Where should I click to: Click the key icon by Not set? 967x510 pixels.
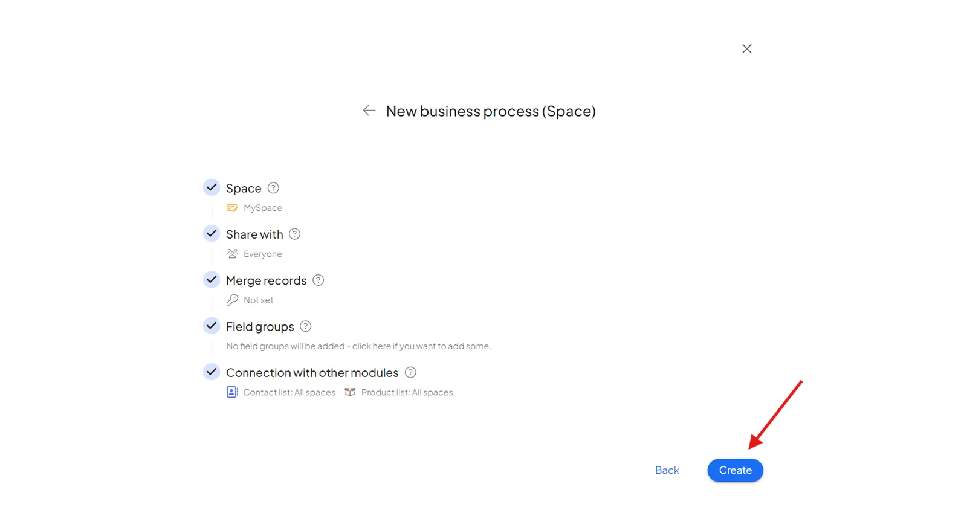232,300
